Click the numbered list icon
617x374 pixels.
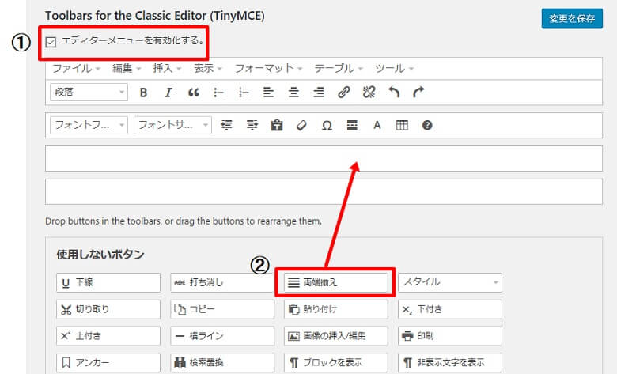(244, 93)
